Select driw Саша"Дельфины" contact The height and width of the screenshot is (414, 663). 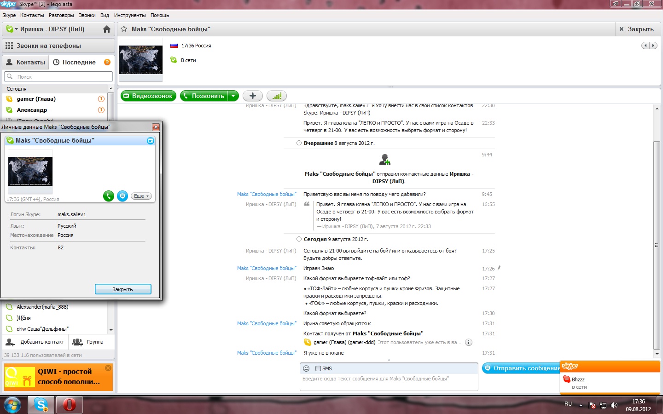(x=55, y=329)
